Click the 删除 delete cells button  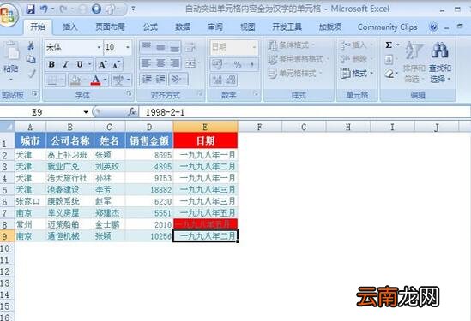(x=357, y=59)
